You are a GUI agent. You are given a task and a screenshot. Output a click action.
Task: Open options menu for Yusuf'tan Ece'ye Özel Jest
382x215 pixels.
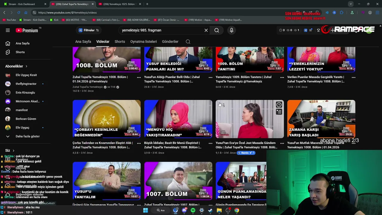[282, 143]
